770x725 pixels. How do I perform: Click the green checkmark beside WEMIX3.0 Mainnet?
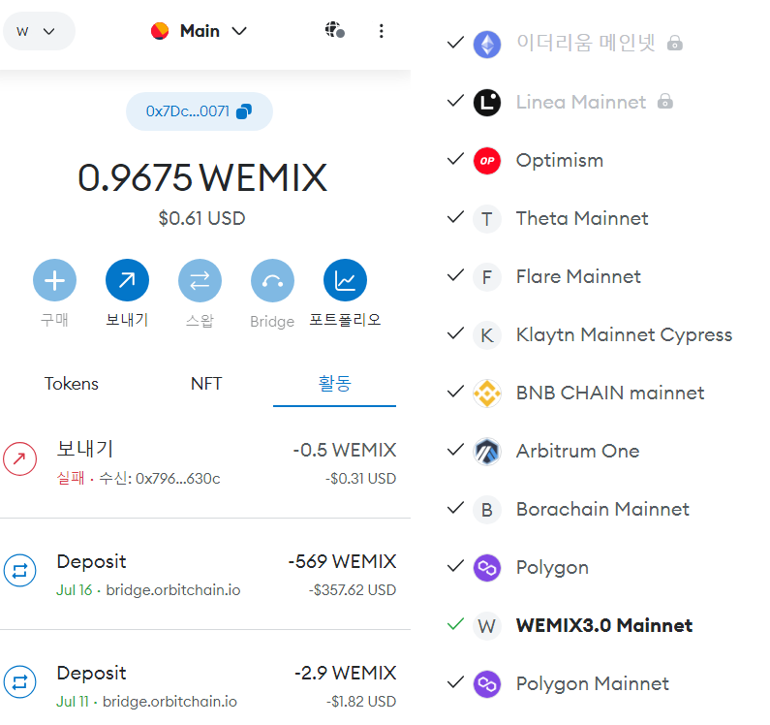(456, 624)
